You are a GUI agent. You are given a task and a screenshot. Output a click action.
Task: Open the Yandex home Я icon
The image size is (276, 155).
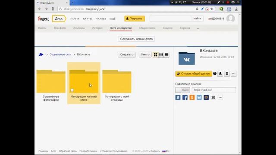53,9
